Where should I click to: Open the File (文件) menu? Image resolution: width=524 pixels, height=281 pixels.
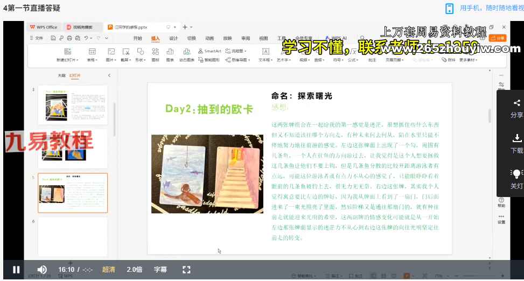[x=37, y=38]
